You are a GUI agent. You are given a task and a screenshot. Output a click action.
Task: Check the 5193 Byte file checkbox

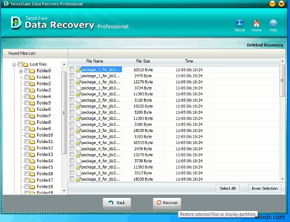(x=72, y=136)
